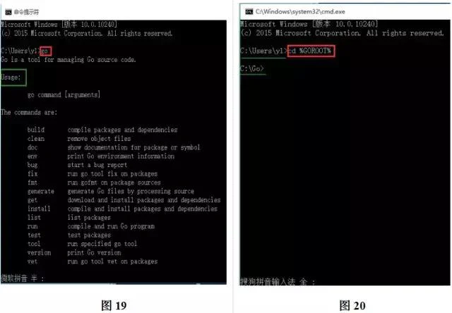Click the 'env' command entry
Image resolution: width=452 pixels, height=313 pixels.
[x=32, y=156]
